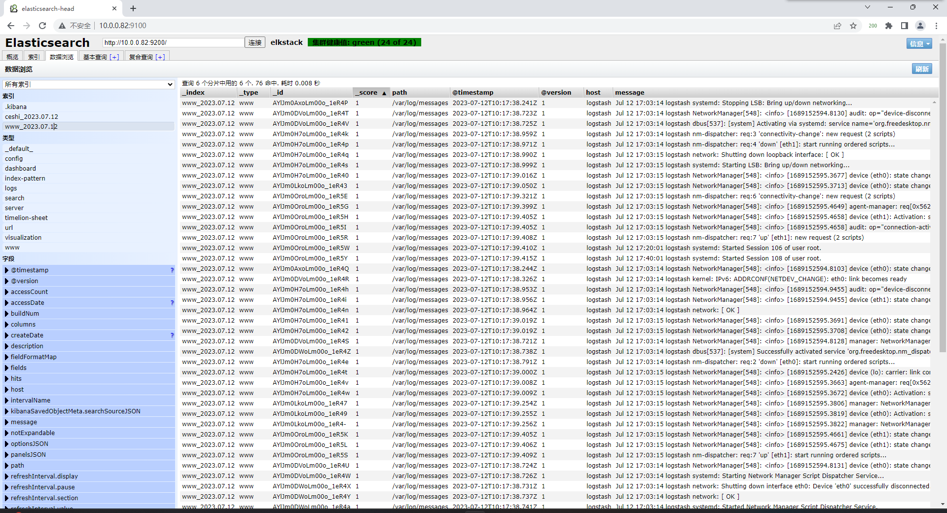Click the 刷新 refresh button
Screen dimensions: 947x513
pos(922,69)
